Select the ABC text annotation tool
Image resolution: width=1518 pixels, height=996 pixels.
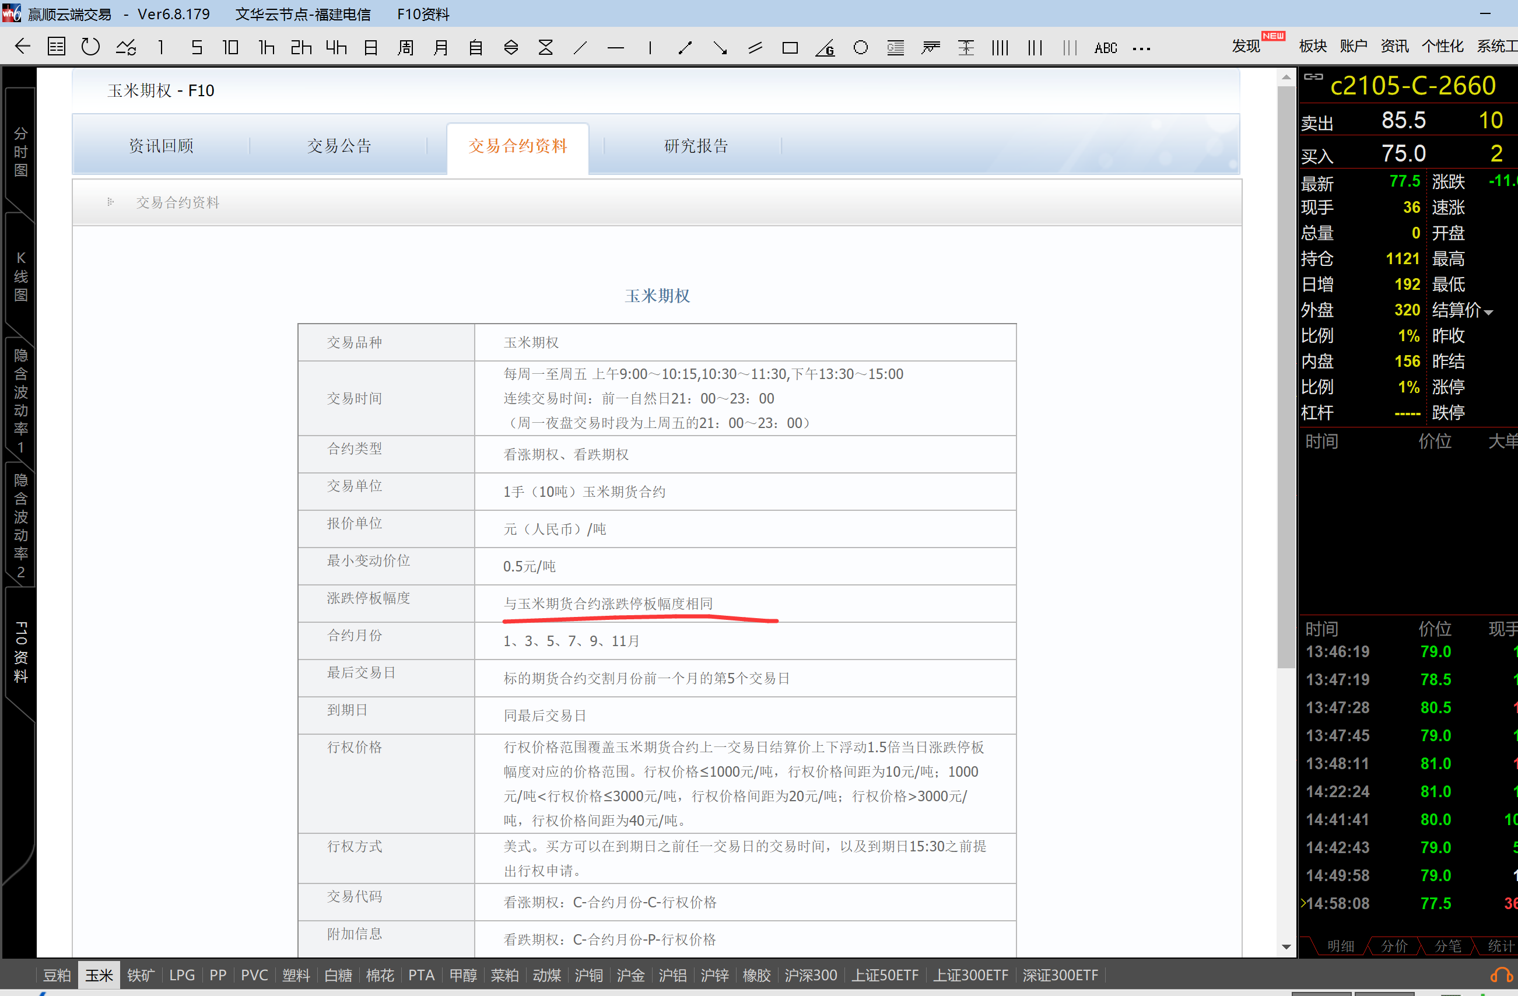click(x=1105, y=48)
